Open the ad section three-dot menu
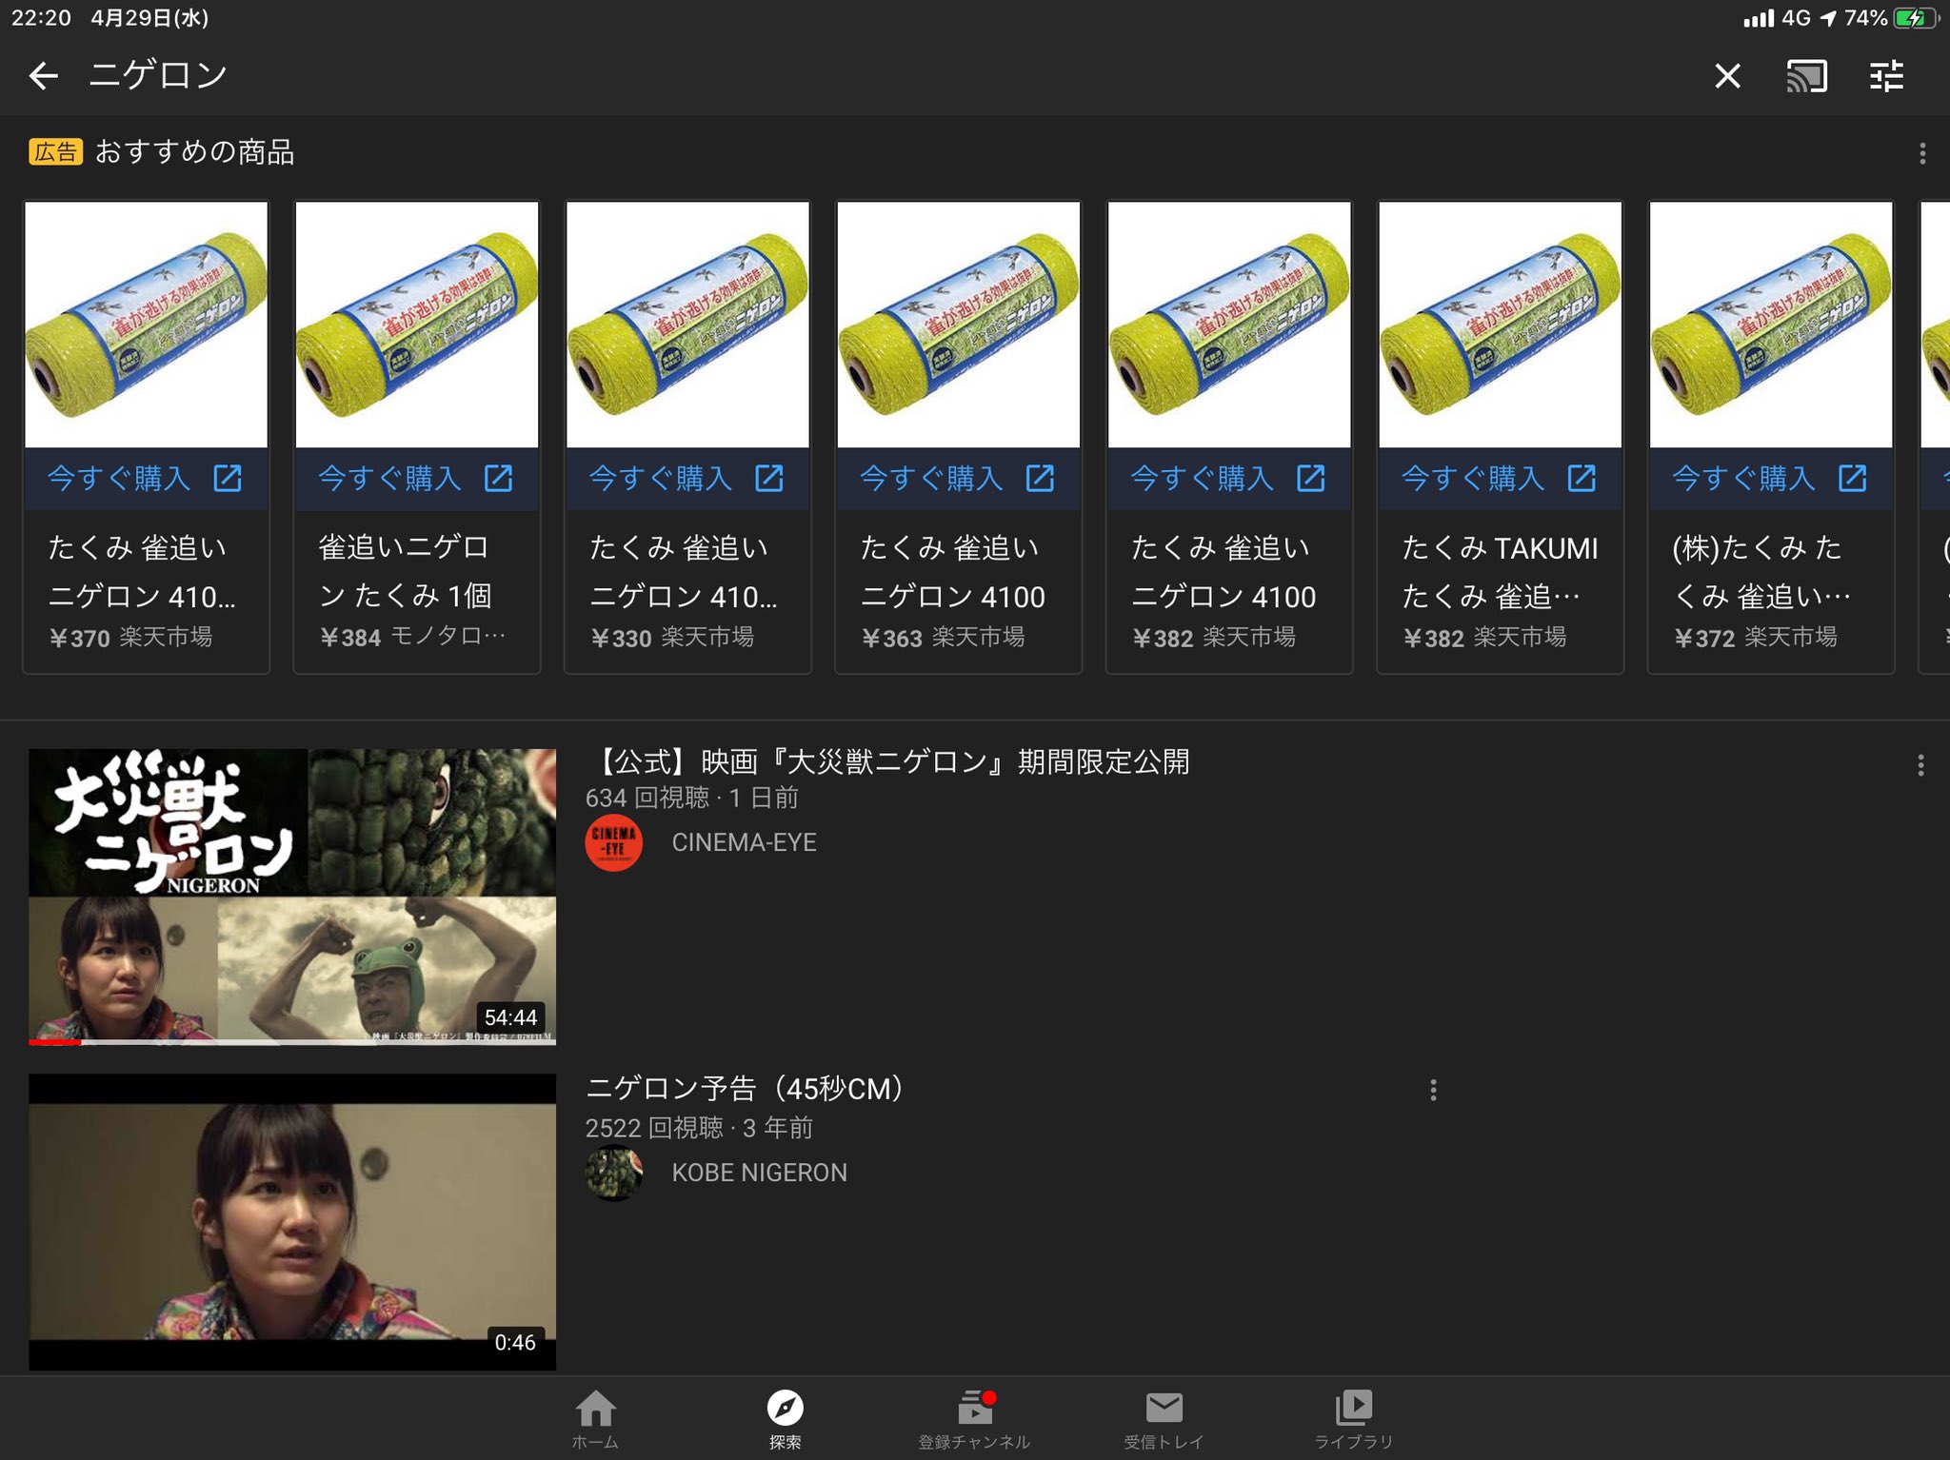1950x1460 pixels. [x=1922, y=153]
